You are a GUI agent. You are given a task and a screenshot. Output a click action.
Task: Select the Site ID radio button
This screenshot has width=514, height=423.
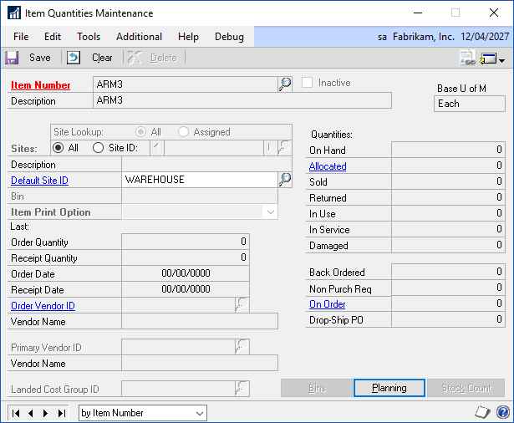click(x=98, y=148)
